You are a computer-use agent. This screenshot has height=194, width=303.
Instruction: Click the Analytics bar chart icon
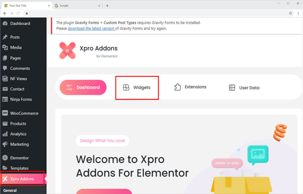5,134
